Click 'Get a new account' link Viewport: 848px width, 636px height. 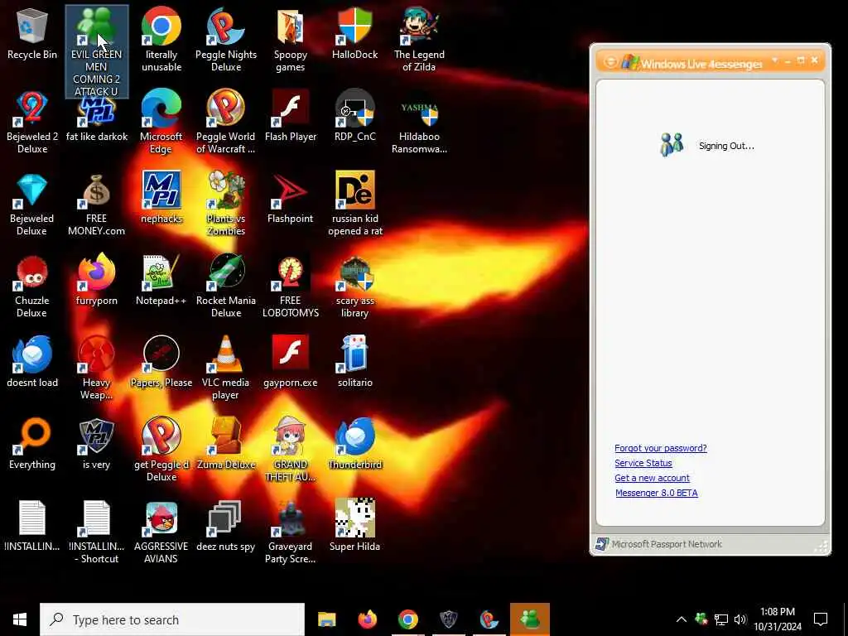pyautogui.click(x=652, y=478)
